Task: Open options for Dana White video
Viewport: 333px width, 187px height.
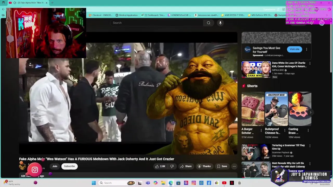Action: tap(310, 63)
